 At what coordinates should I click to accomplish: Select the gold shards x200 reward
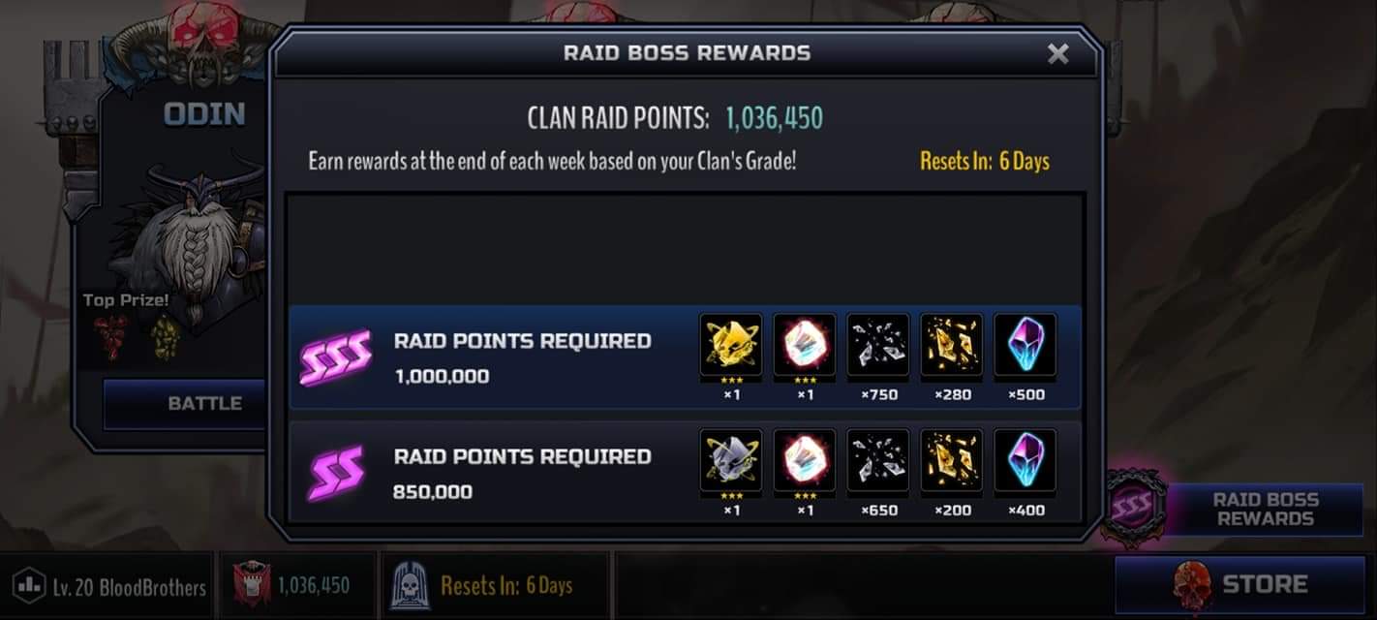tap(952, 460)
